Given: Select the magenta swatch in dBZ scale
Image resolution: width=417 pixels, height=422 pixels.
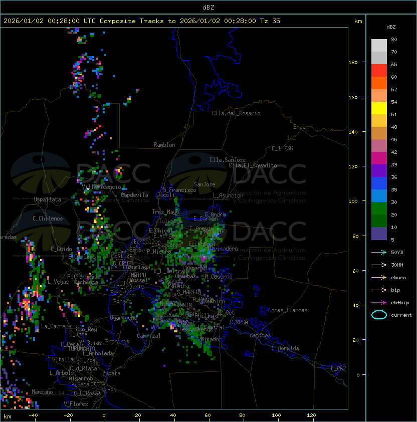Looking at the screenshot, I should coord(379,158).
